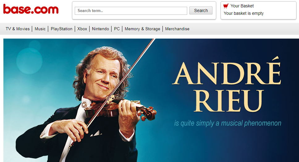Image resolution: width=299 pixels, height=162 pixels.
Task: Go to the Merchandise section
Action: pyautogui.click(x=177, y=29)
